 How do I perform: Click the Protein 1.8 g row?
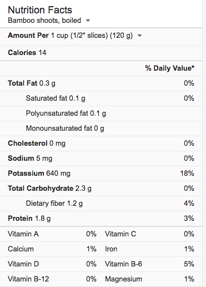101,219
